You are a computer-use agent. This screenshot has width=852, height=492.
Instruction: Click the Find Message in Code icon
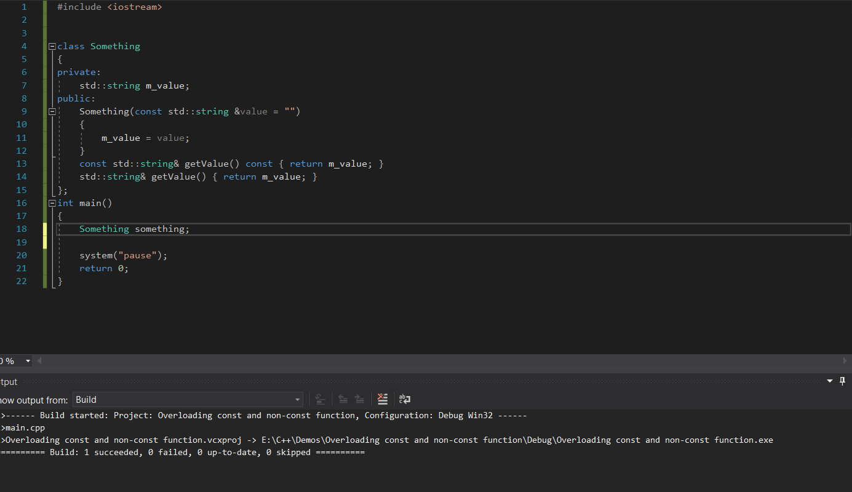pyautogui.click(x=320, y=399)
